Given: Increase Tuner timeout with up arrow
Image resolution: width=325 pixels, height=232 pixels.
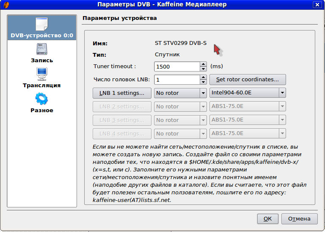Looking at the screenshot, I should (203, 64).
